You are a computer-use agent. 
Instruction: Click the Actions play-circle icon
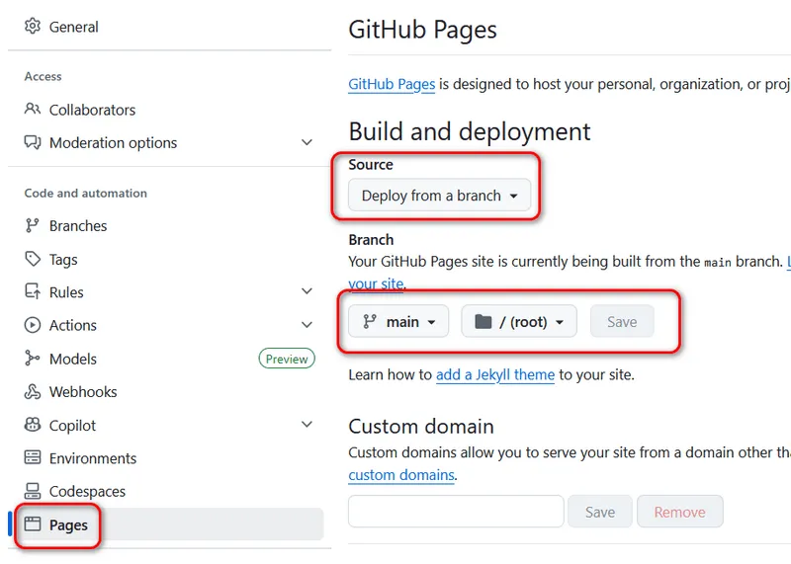pos(33,325)
